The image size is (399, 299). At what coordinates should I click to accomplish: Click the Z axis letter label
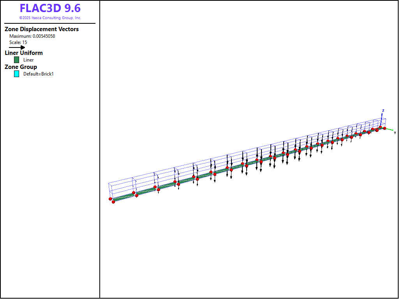[x=383, y=111]
